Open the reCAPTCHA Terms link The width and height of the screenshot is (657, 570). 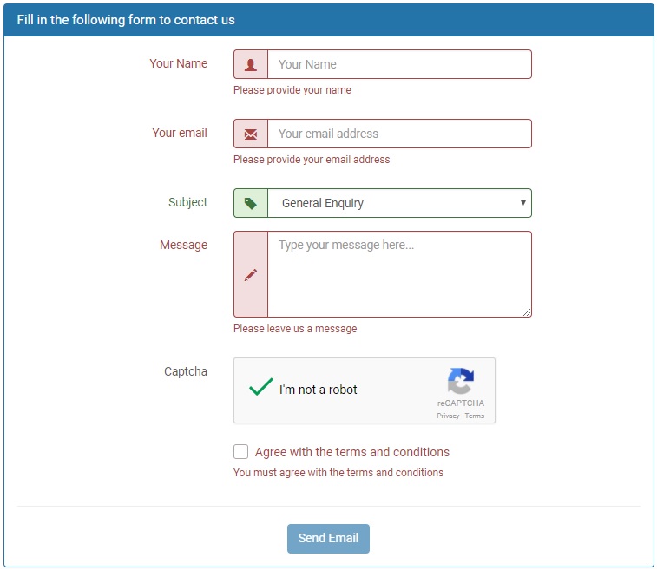[x=475, y=416]
